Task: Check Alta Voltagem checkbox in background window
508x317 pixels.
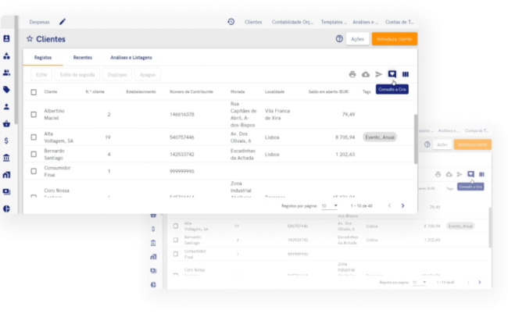Action: 176,226
